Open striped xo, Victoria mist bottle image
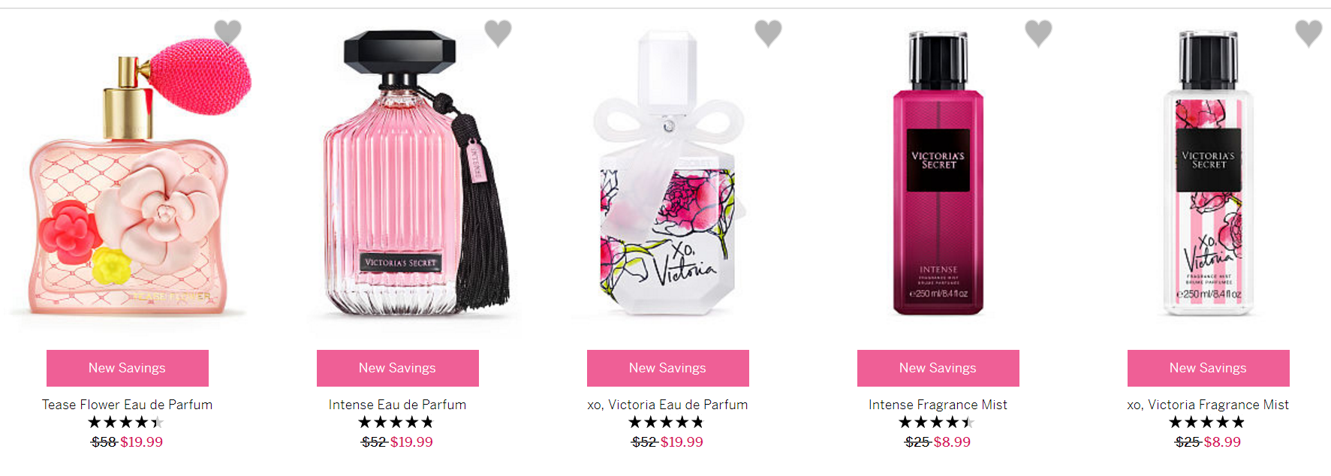 (x=1208, y=173)
